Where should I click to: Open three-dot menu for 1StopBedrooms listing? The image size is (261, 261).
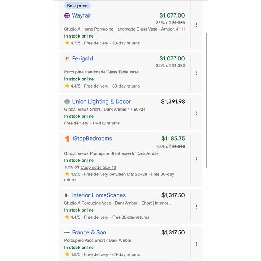pos(197,159)
